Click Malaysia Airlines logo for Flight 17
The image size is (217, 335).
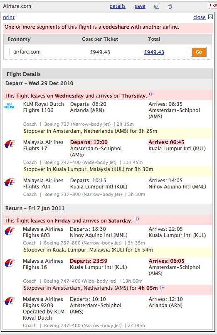coord(10,144)
